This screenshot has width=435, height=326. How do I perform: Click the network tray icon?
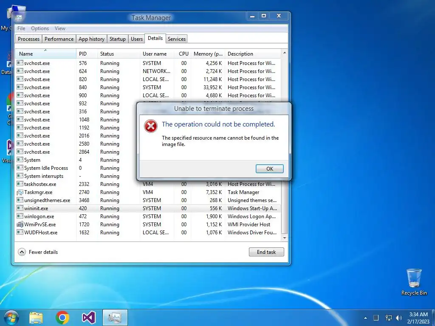[x=389, y=318]
